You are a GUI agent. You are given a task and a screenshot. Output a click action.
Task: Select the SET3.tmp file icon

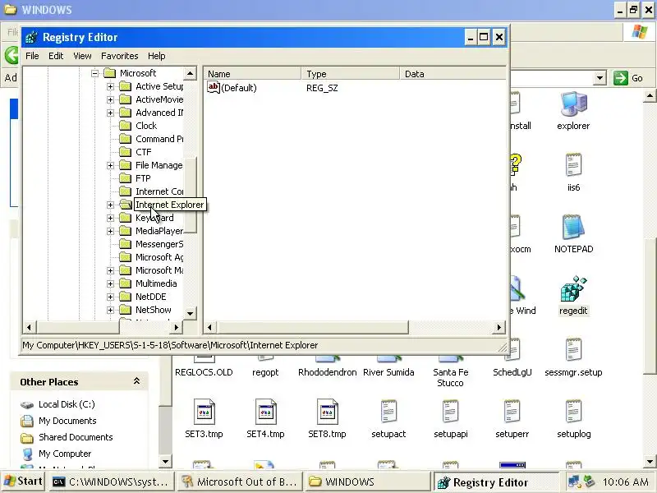204,412
